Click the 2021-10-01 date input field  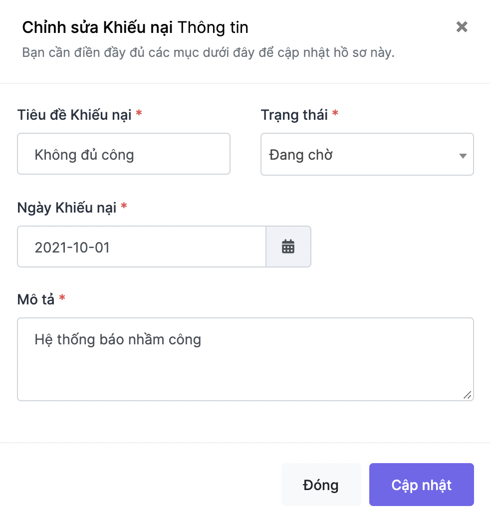[x=142, y=247]
